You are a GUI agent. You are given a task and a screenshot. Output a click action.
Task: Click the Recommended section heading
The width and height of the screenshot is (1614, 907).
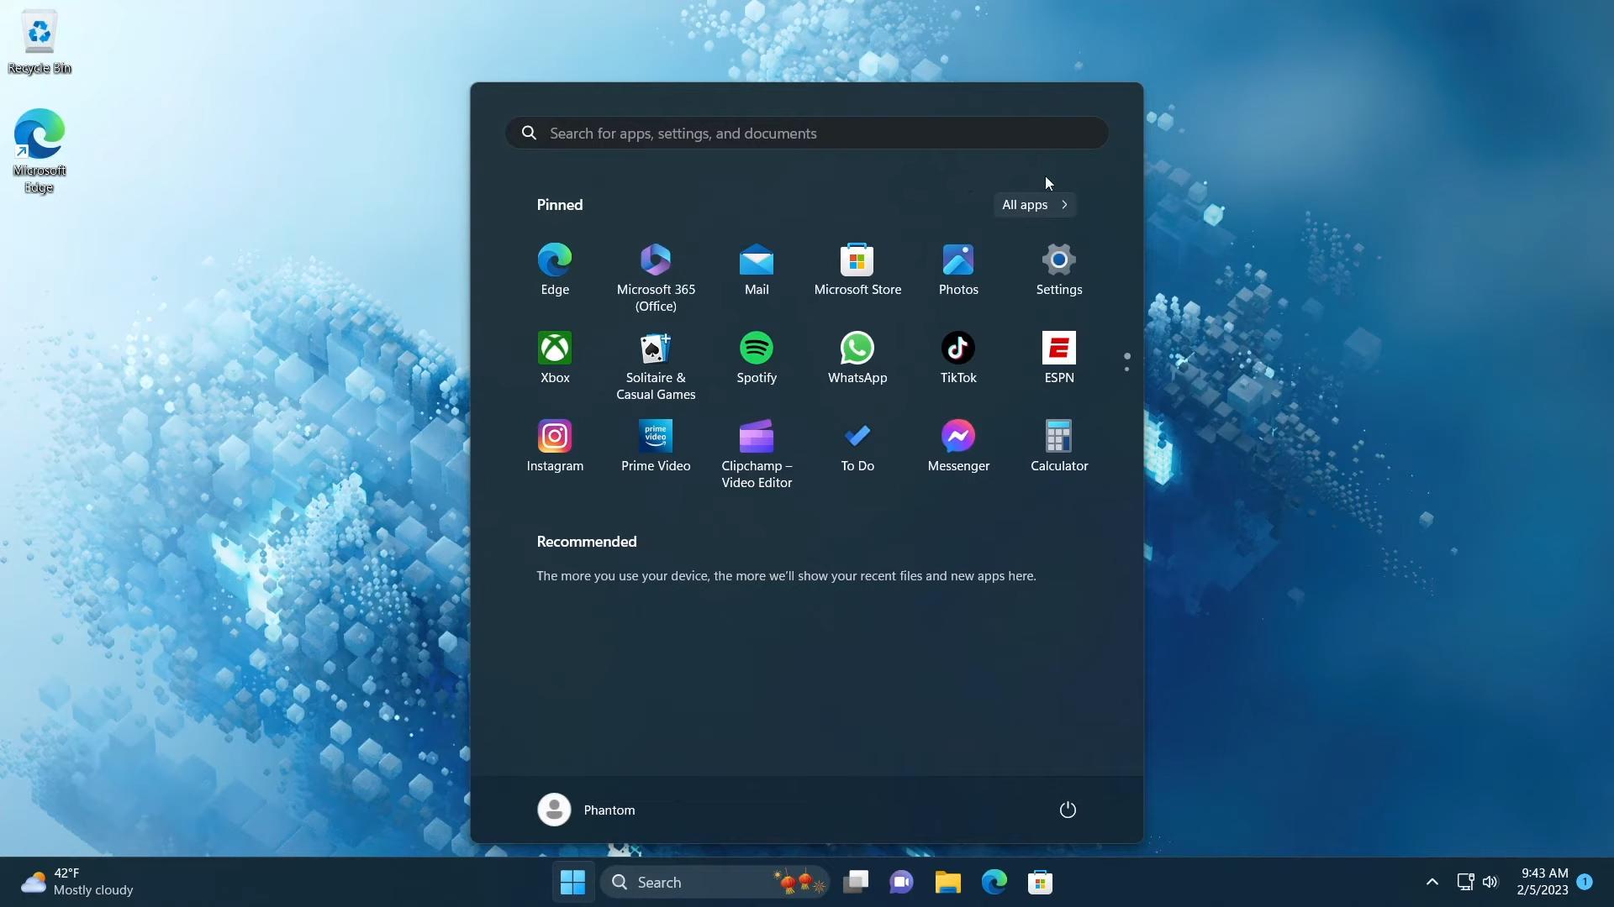coord(587,542)
